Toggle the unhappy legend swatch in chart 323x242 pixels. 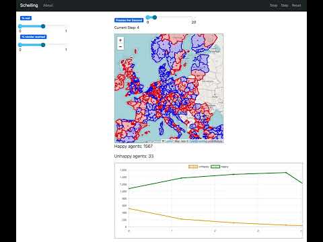(x=193, y=167)
